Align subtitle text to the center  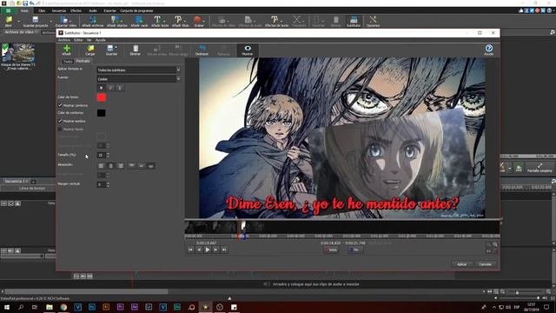(110, 166)
